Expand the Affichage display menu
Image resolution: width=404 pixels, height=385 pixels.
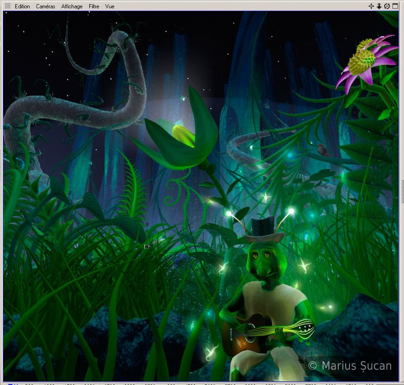coord(72,6)
